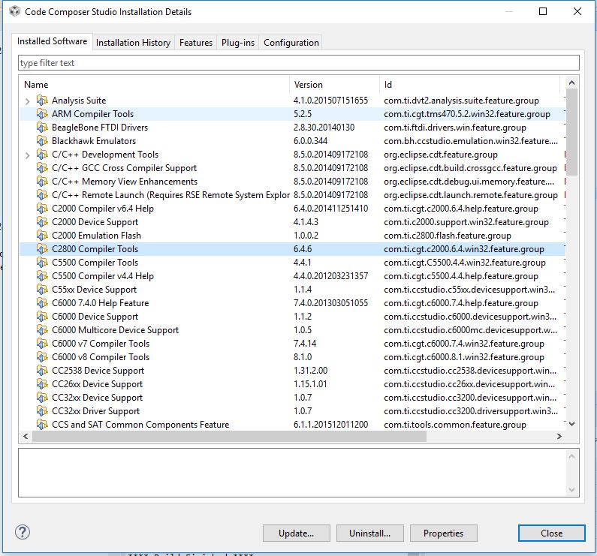
Task: Click id org.eclipse.cdt.feature.group
Action: click(x=441, y=155)
